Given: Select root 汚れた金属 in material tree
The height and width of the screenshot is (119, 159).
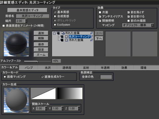Looking at the screenshot, I should [72, 33].
